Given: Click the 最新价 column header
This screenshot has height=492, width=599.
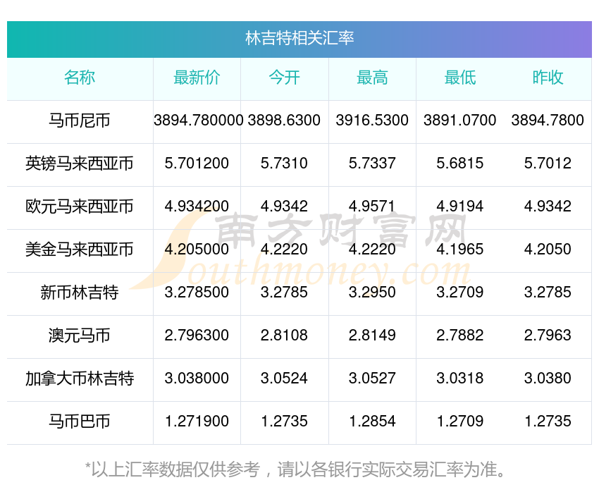Looking at the screenshot, I should pyautogui.click(x=197, y=78).
